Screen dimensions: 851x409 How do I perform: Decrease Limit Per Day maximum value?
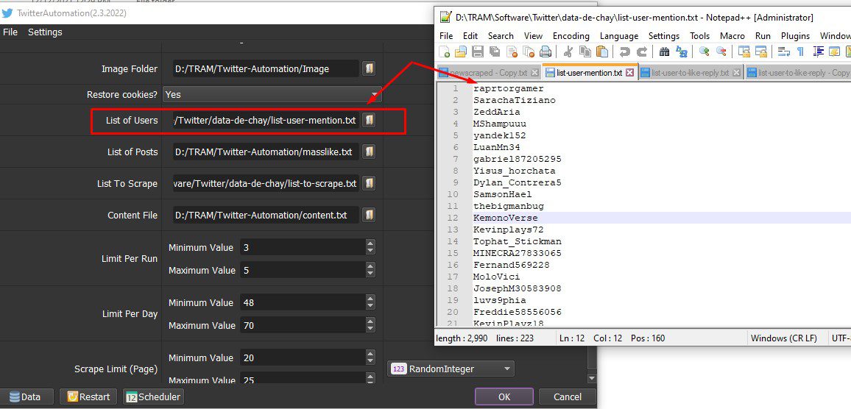(370, 330)
